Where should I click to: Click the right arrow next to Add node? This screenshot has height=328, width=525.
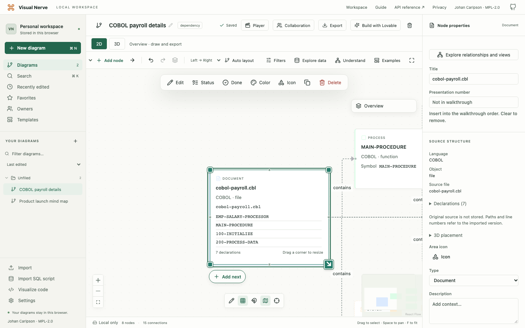coord(132,60)
